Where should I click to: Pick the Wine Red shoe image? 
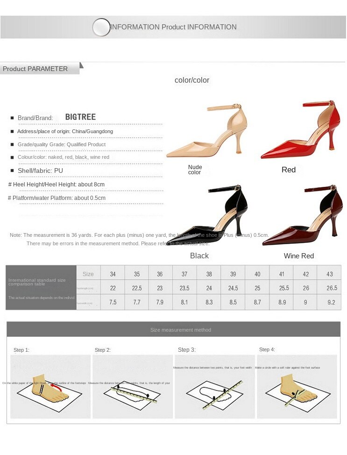tap(301, 215)
